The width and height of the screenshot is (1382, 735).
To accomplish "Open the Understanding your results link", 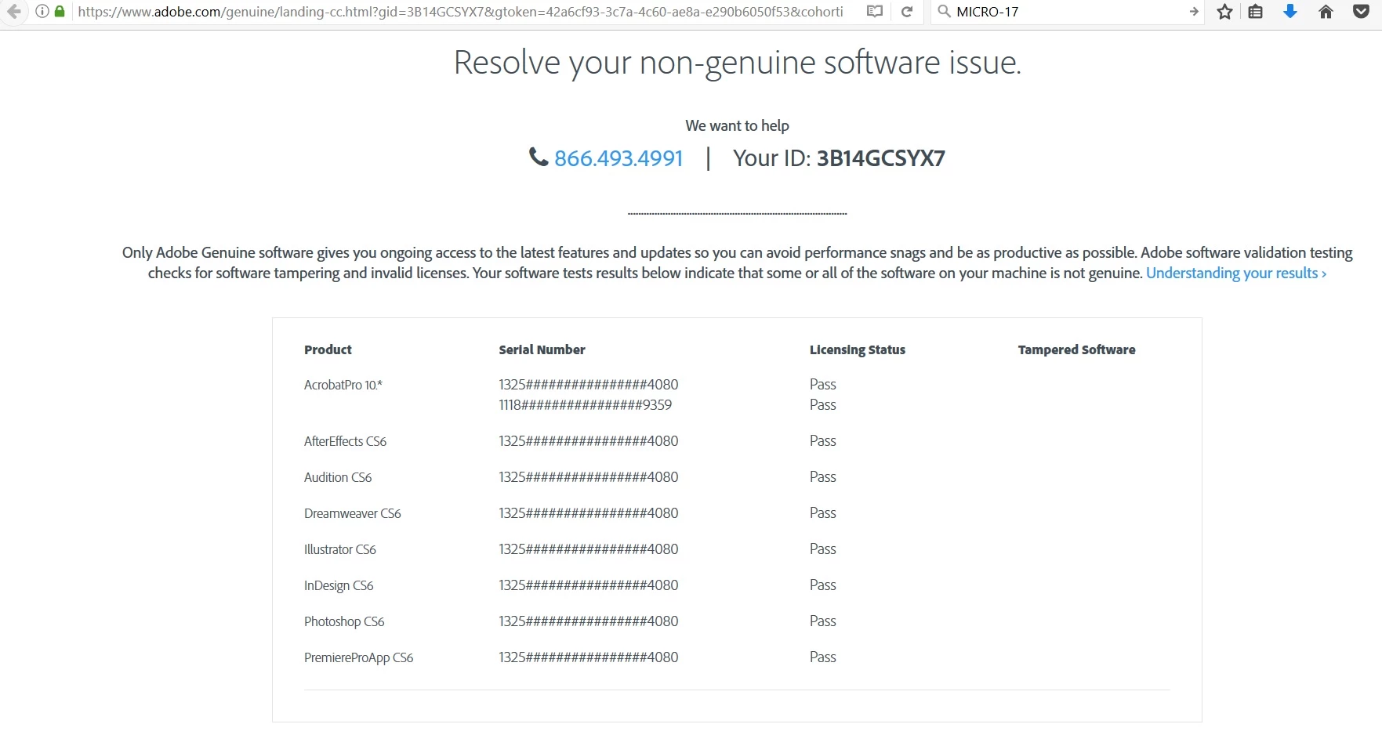I will pos(1236,273).
